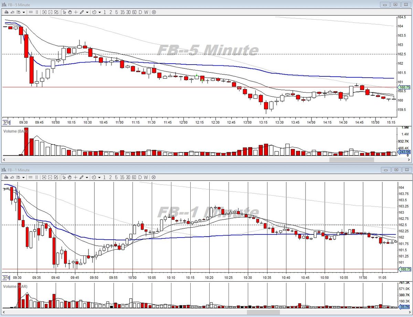This screenshot has width=413, height=317.
Task: Select crosshair tool in FB--5 Minute toolbar
Action: (x=76, y=12)
